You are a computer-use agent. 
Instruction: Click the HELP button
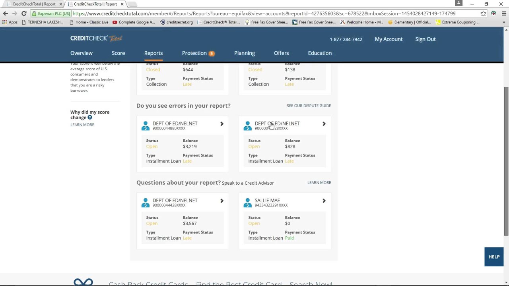pyautogui.click(x=494, y=257)
